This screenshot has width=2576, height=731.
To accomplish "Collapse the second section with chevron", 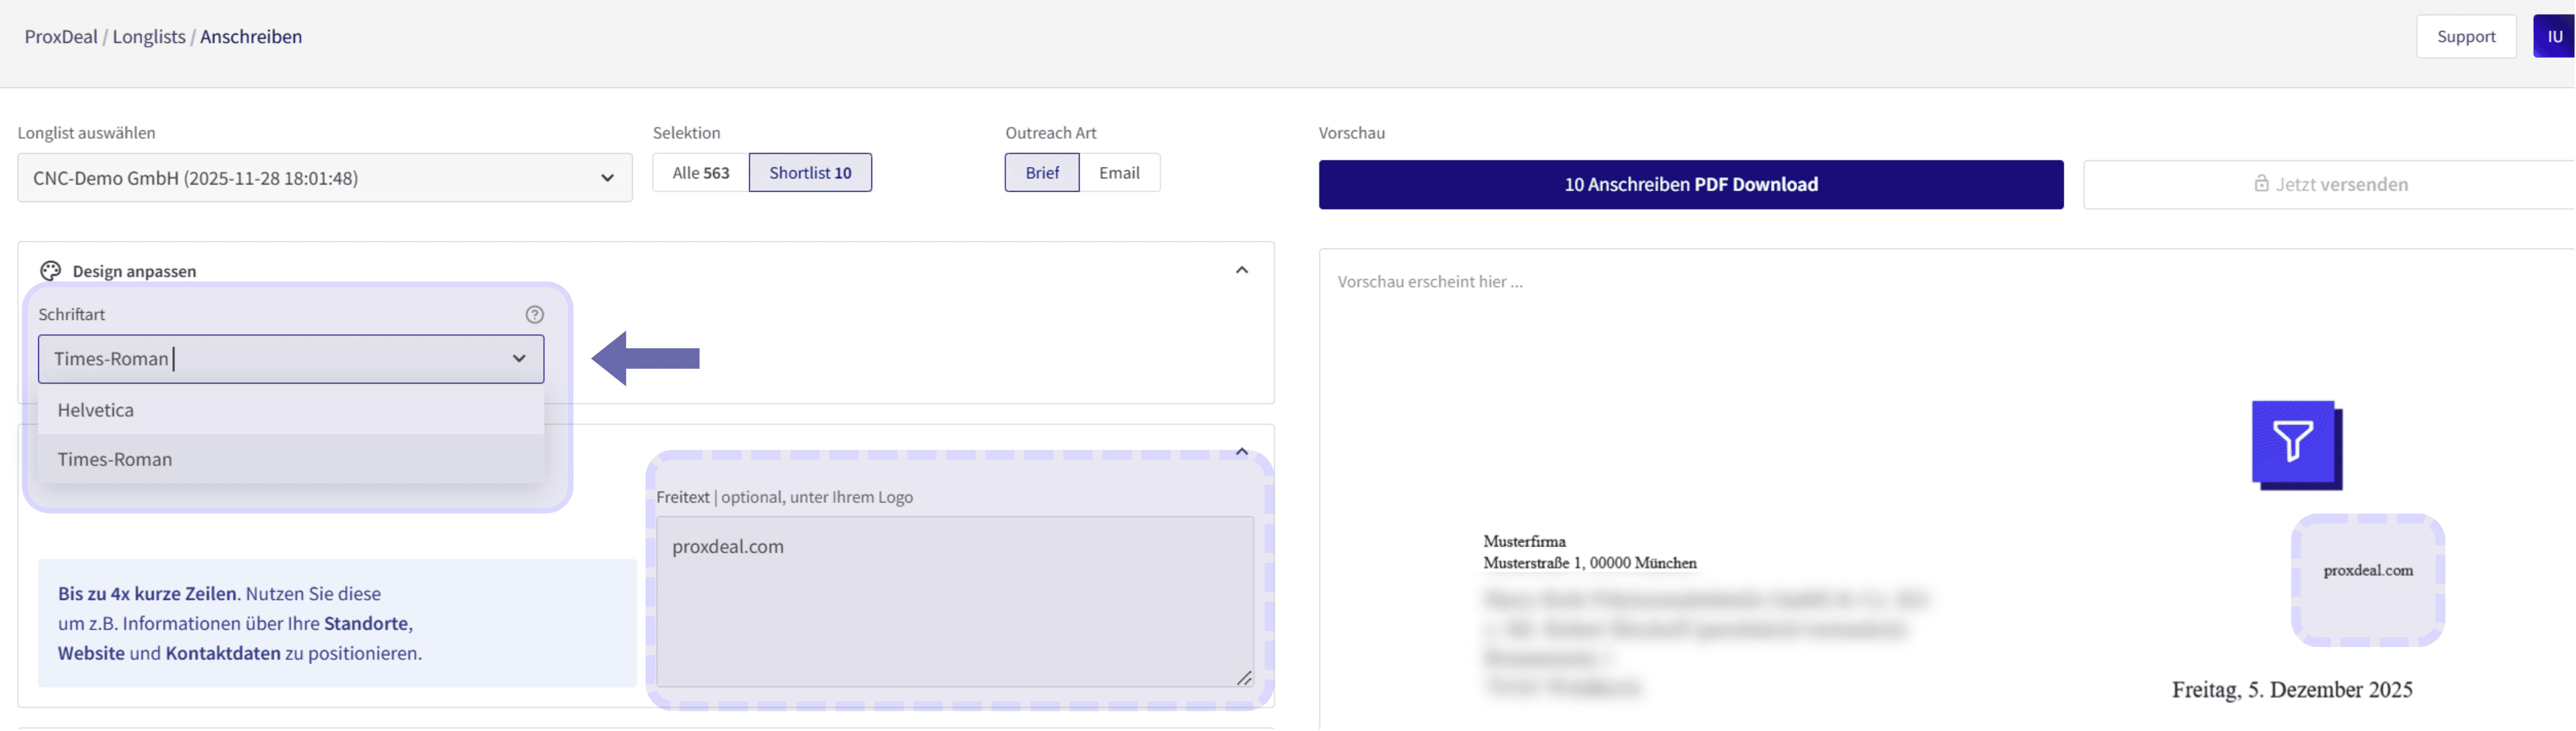I will (1242, 451).
